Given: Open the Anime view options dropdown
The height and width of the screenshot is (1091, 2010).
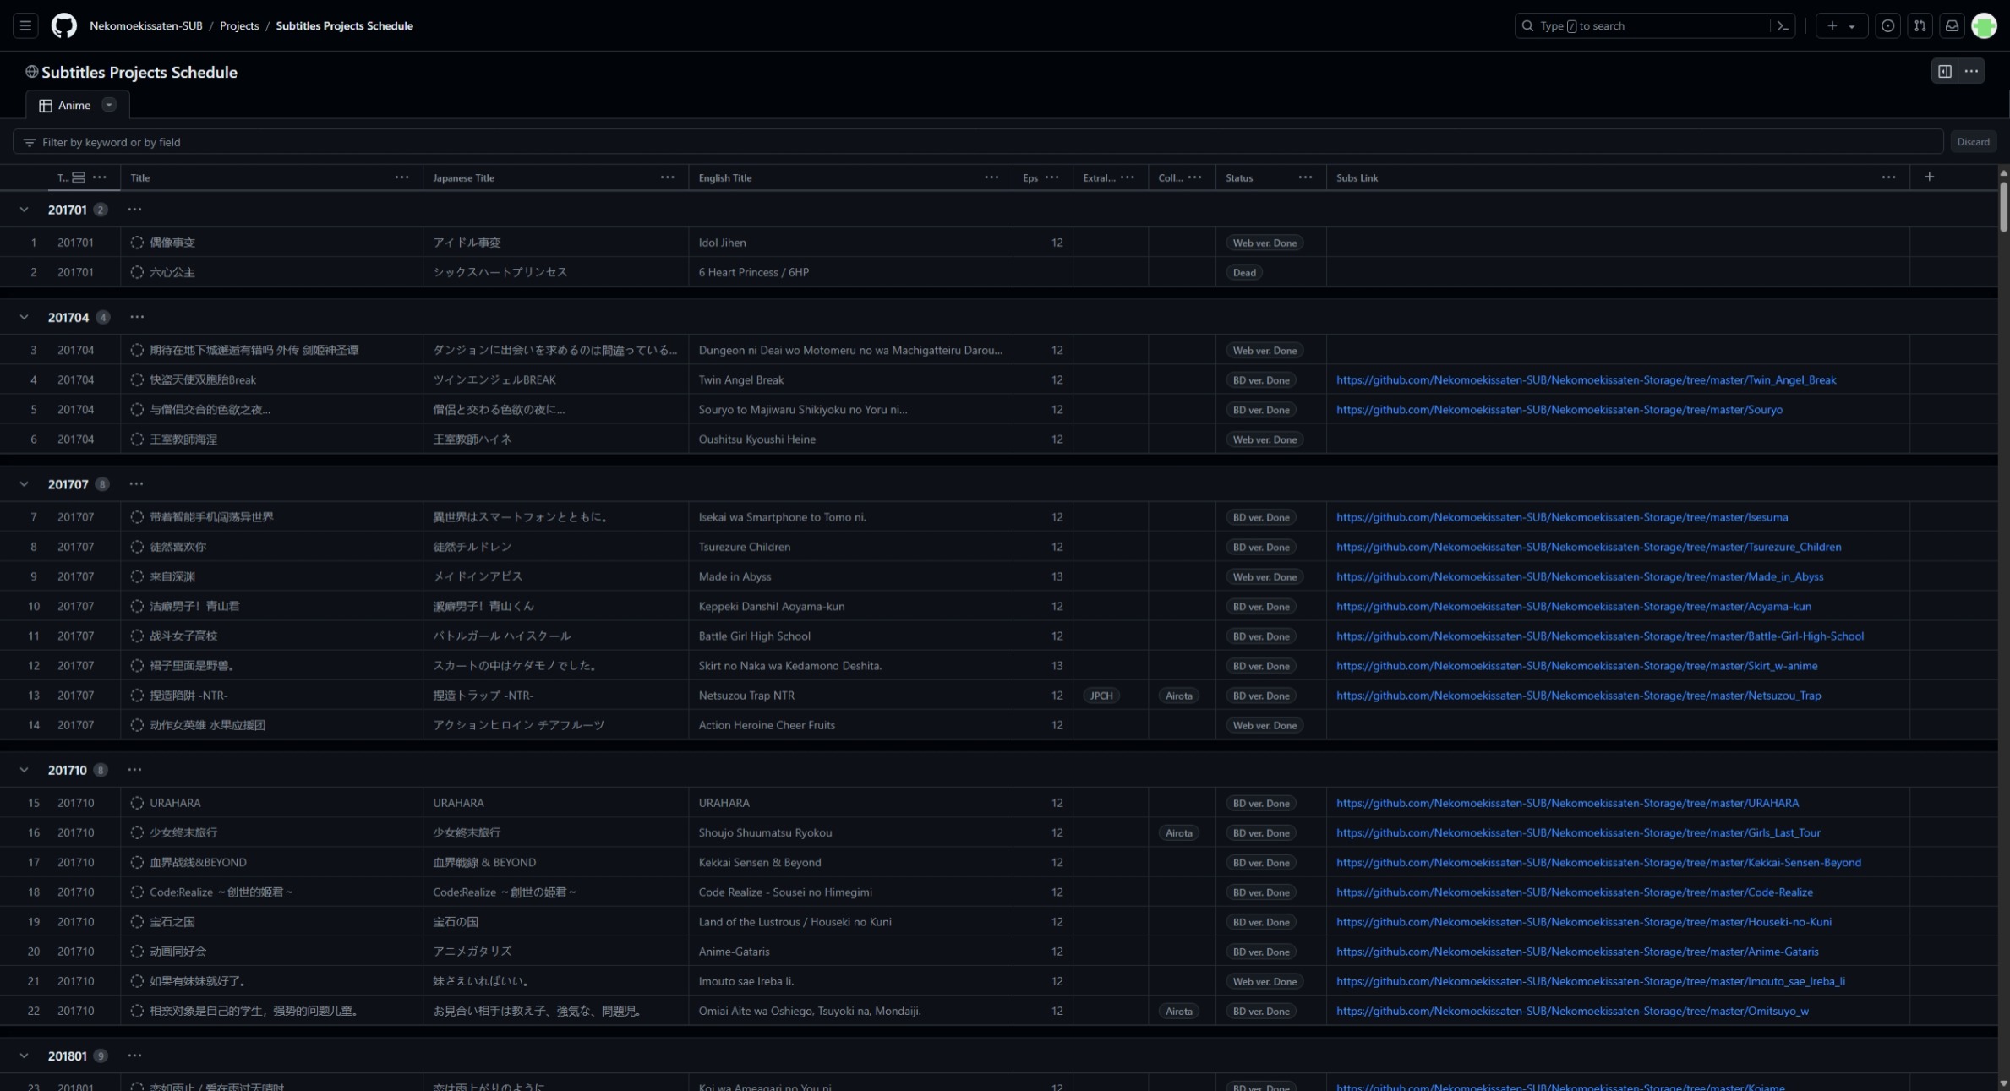Looking at the screenshot, I should click(x=109, y=105).
